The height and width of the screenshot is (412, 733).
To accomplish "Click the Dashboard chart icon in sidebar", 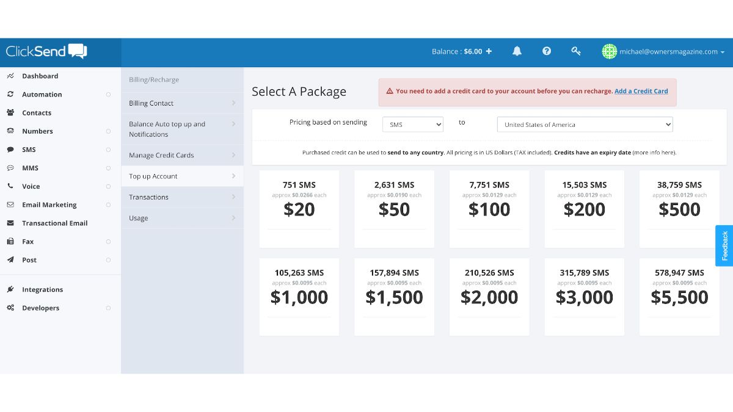I will click(10, 76).
